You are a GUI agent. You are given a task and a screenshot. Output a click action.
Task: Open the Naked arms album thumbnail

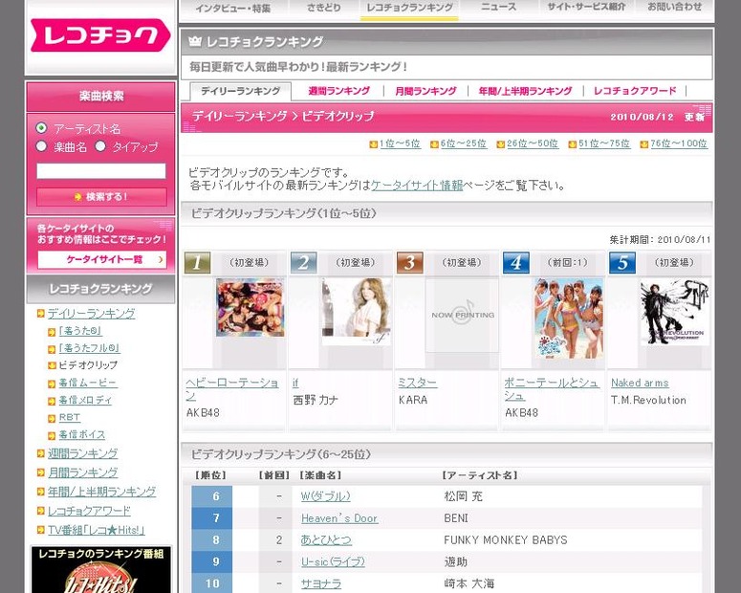(x=675, y=312)
